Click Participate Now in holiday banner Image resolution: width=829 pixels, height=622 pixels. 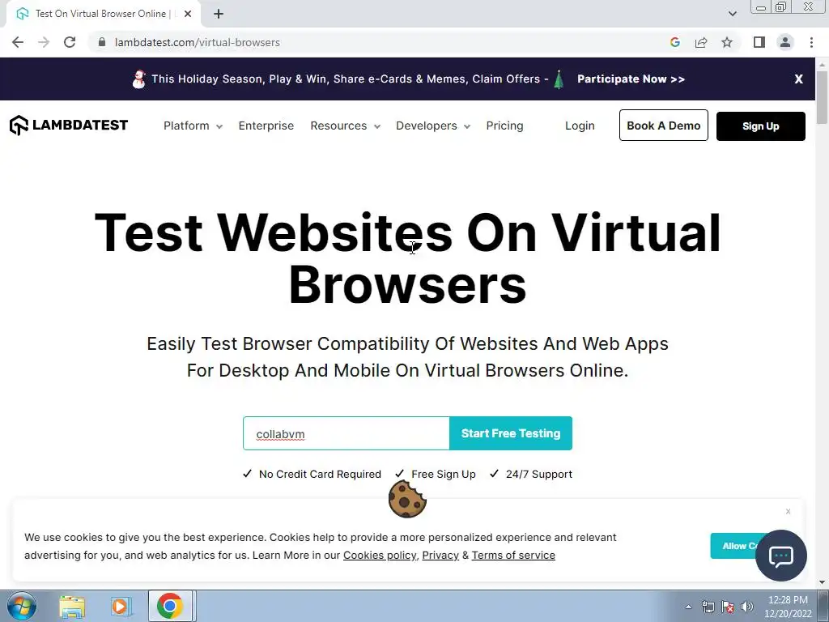click(x=631, y=79)
